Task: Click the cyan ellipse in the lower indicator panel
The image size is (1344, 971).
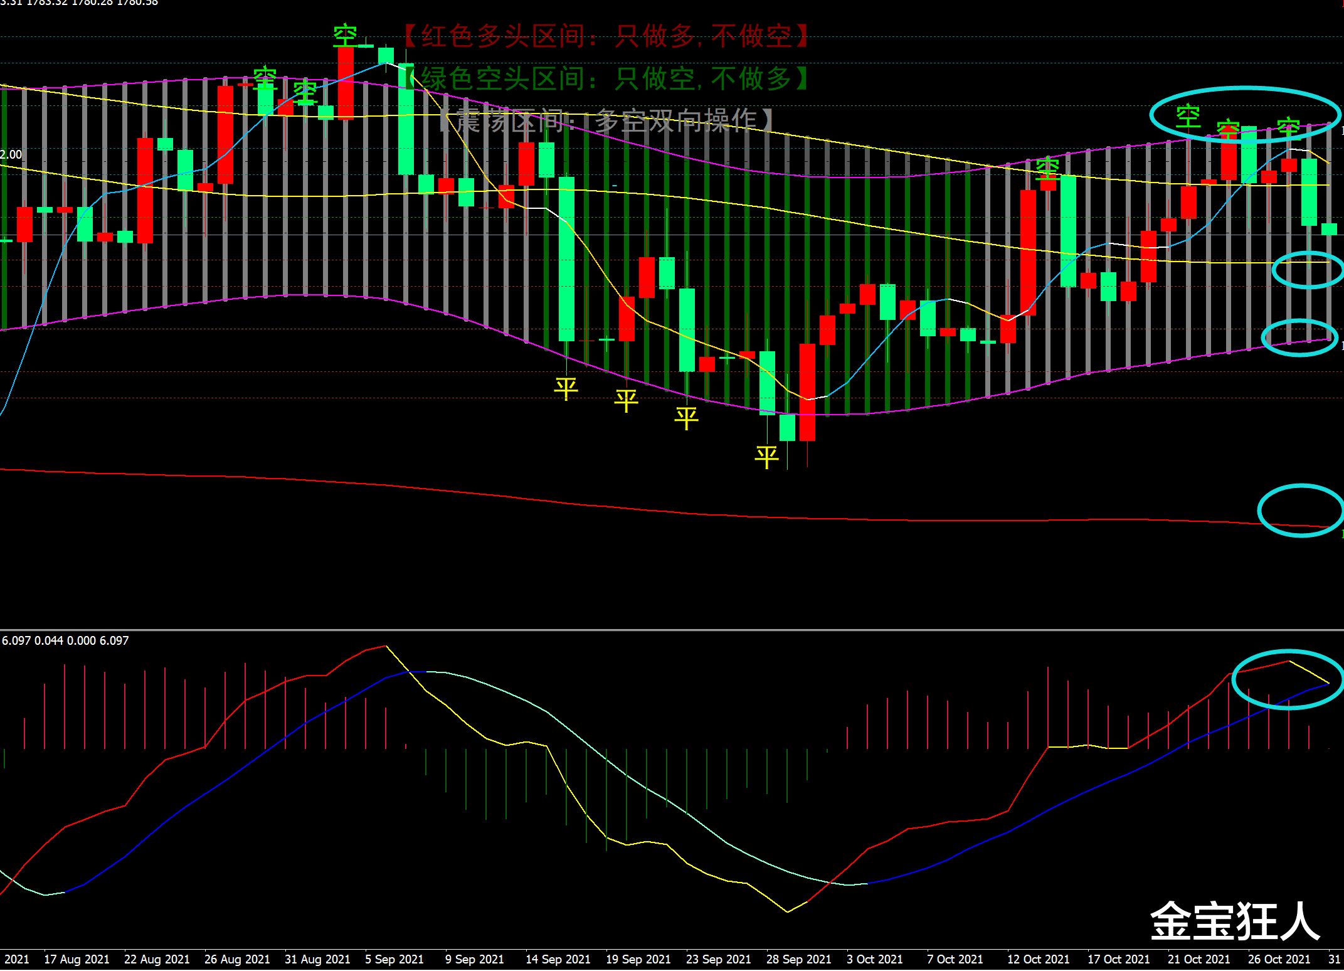Action: coord(1286,679)
